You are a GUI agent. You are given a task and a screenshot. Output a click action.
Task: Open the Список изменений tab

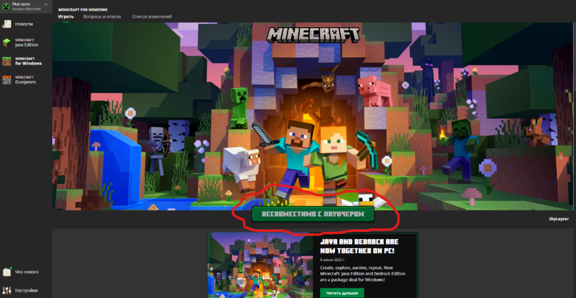(x=152, y=17)
